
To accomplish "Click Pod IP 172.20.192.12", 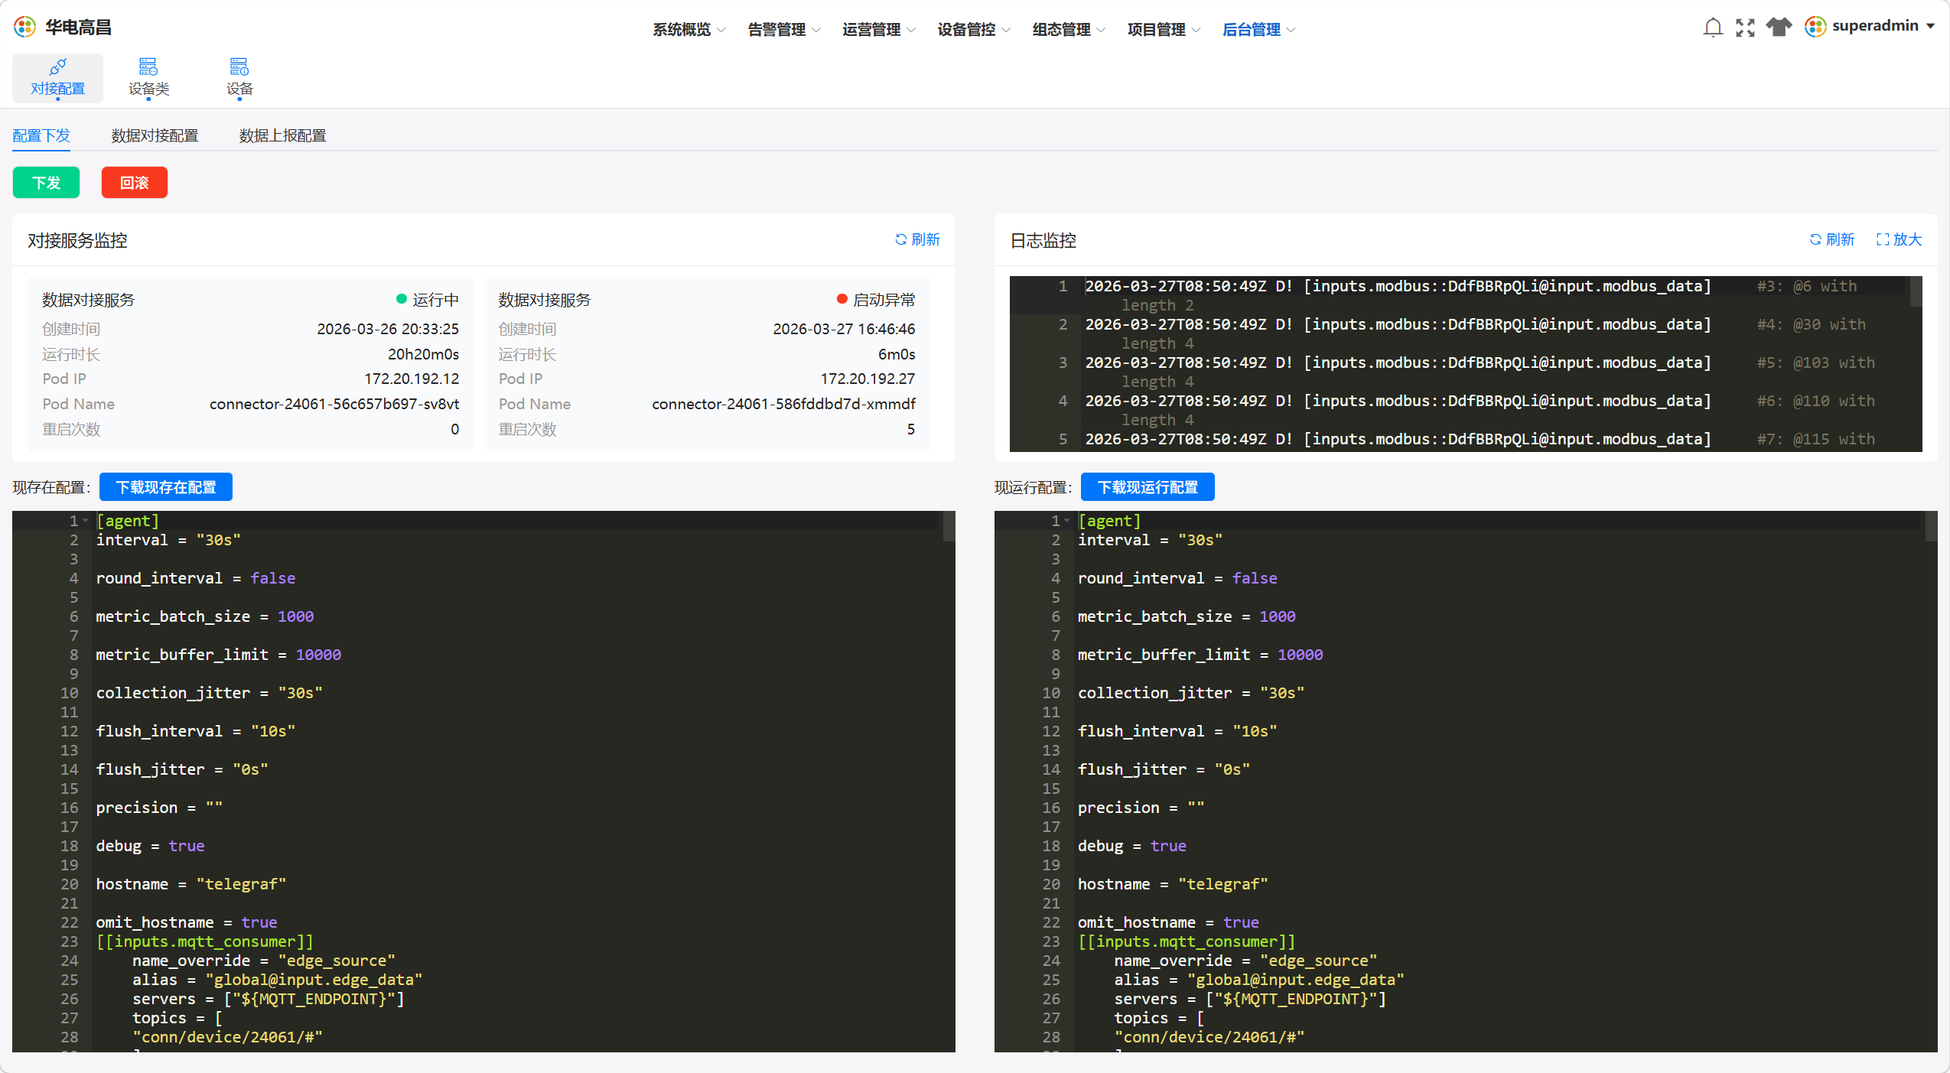I will (x=412, y=379).
